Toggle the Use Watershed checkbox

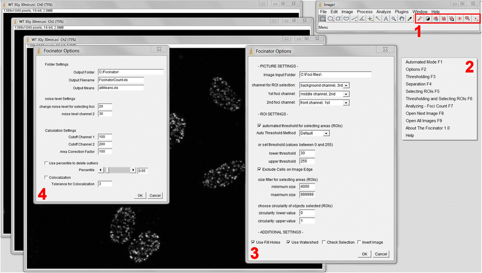[x=288, y=241]
